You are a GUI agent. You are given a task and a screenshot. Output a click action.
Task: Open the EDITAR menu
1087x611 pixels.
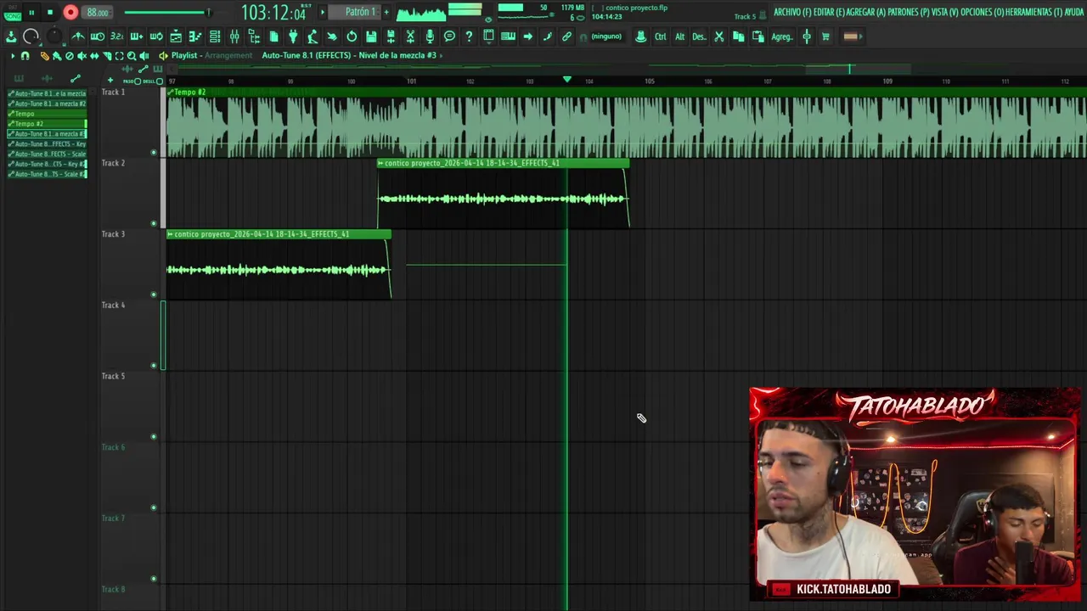pyautogui.click(x=828, y=12)
